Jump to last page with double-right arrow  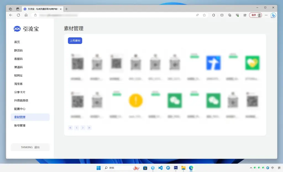click(x=89, y=128)
